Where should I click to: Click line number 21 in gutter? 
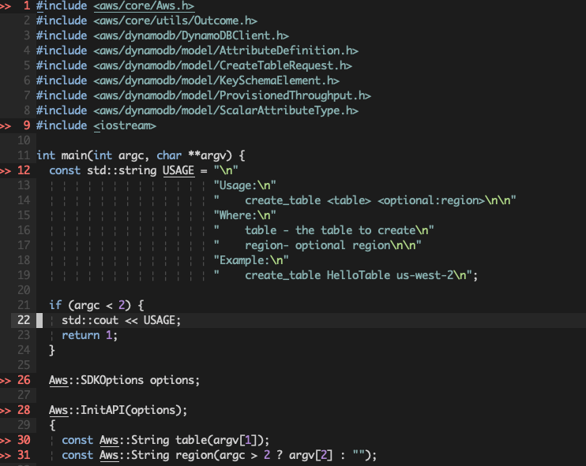coord(24,305)
